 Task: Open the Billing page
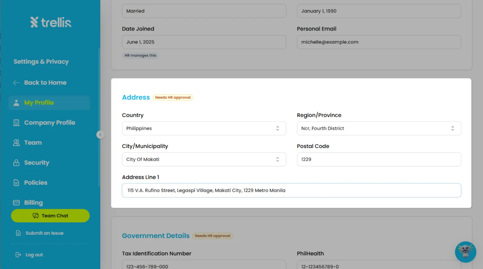click(34, 203)
